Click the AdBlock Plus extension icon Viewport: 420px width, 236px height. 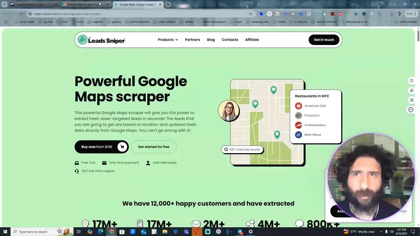point(340,14)
